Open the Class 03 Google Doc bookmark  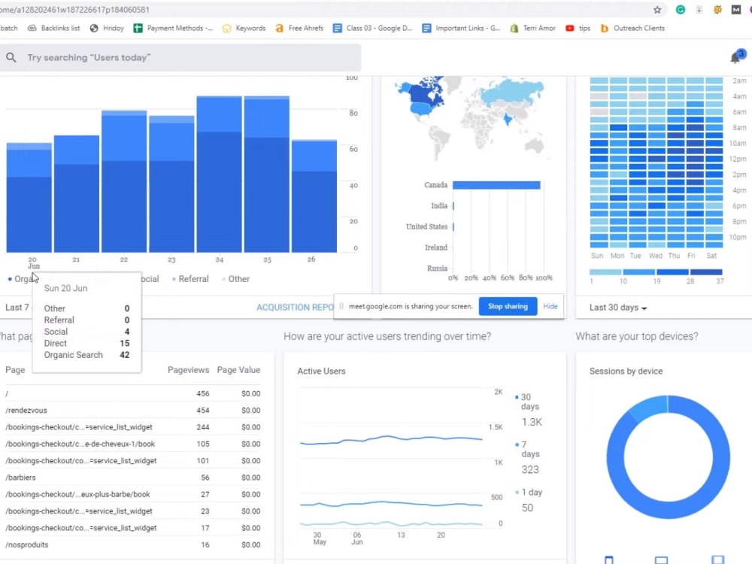point(373,29)
